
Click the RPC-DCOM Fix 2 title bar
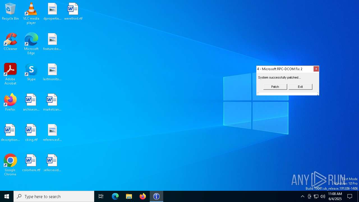285,69
